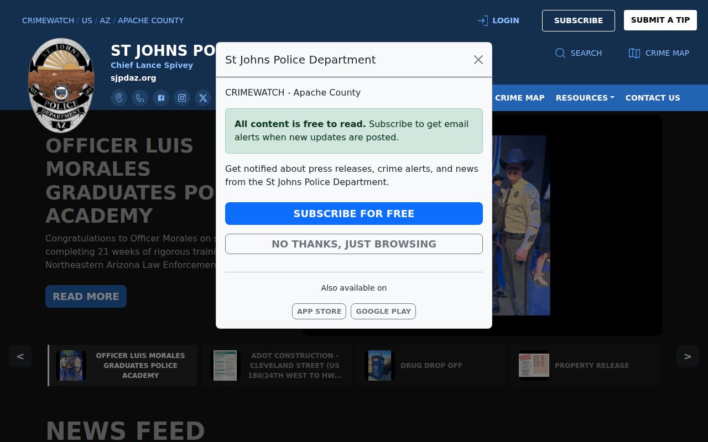
Task: Click the Apache County breadcrumb link
Action: pyautogui.click(x=150, y=20)
